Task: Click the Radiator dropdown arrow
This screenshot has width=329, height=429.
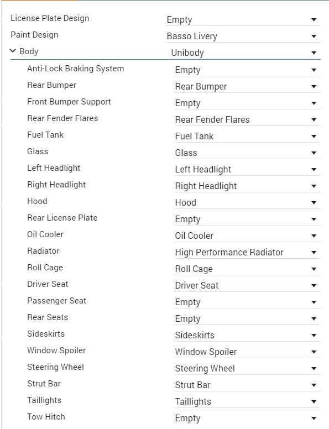Action: click(x=314, y=253)
